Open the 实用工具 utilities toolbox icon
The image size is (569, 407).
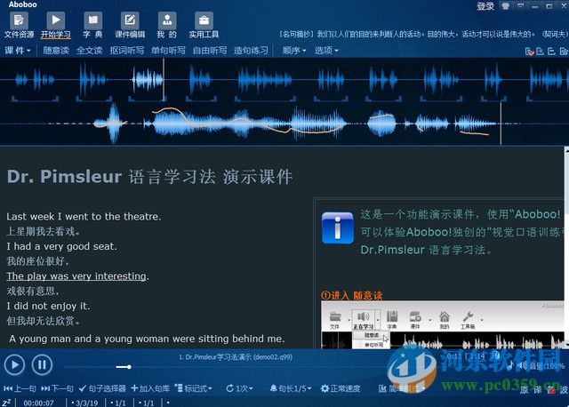pos(204,25)
